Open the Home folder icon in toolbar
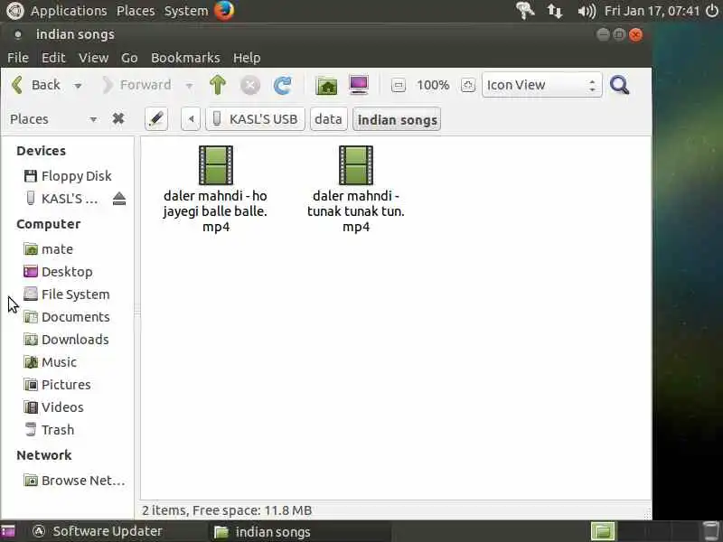This screenshot has height=542, width=723. pyautogui.click(x=326, y=85)
